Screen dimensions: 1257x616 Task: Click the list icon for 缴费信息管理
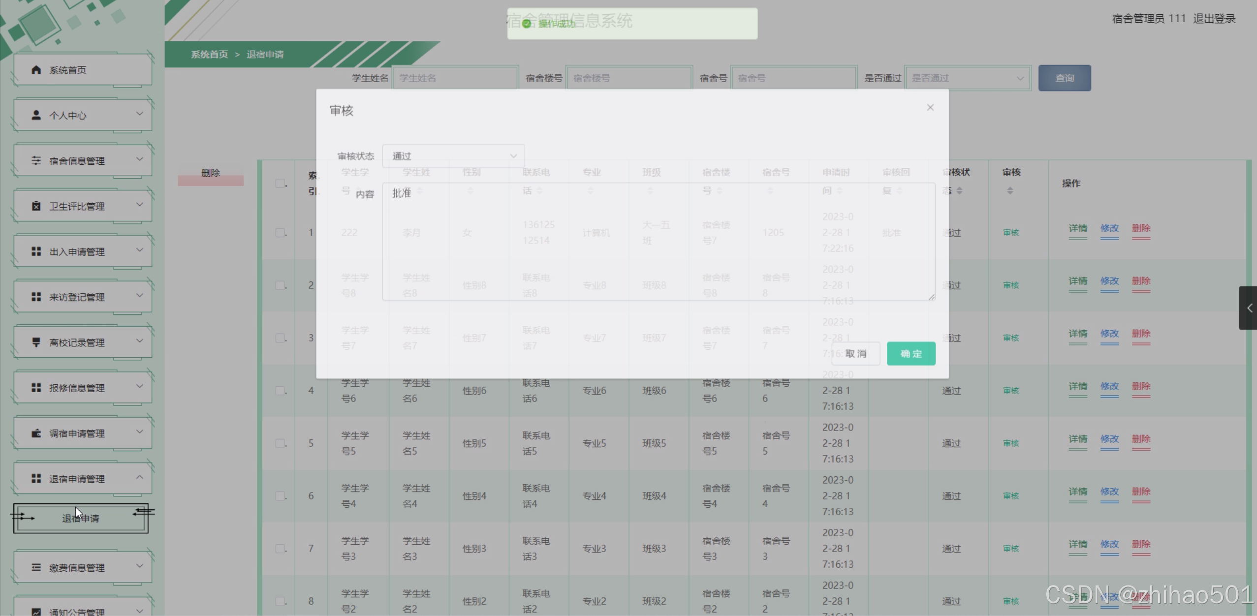[36, 567]
